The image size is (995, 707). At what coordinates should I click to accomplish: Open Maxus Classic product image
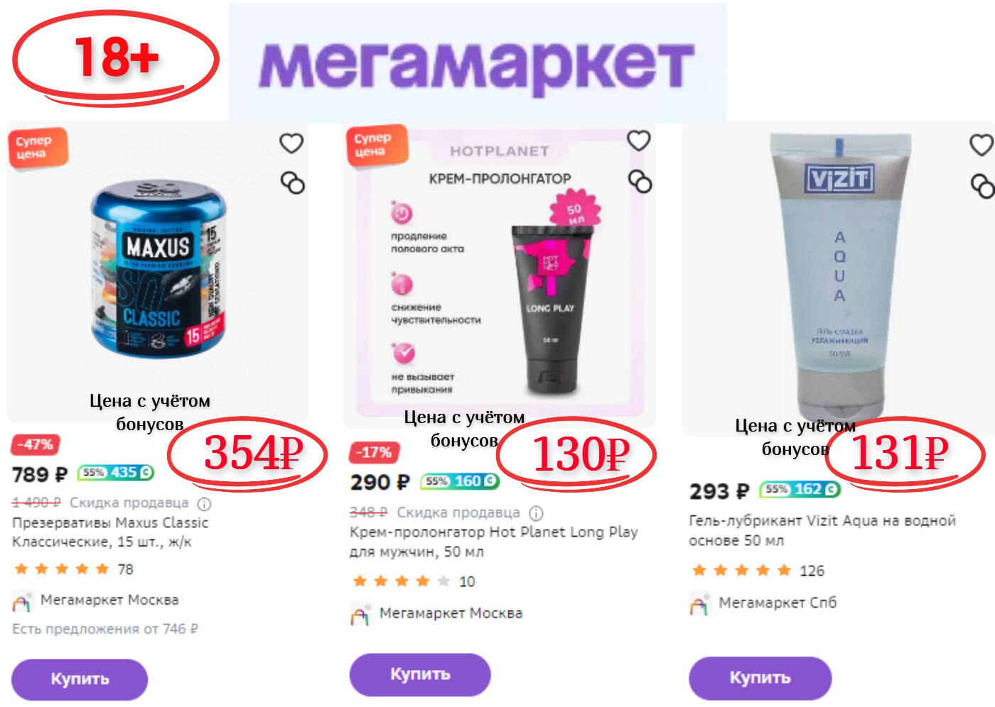pos(158,268)
